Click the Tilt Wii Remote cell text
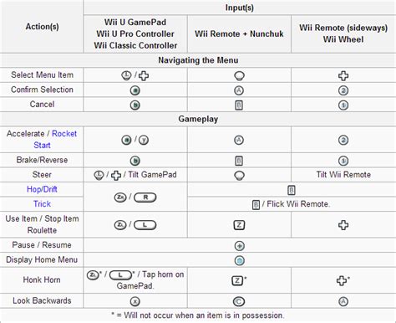Screen dimensions: 396x323 (343, 175)
